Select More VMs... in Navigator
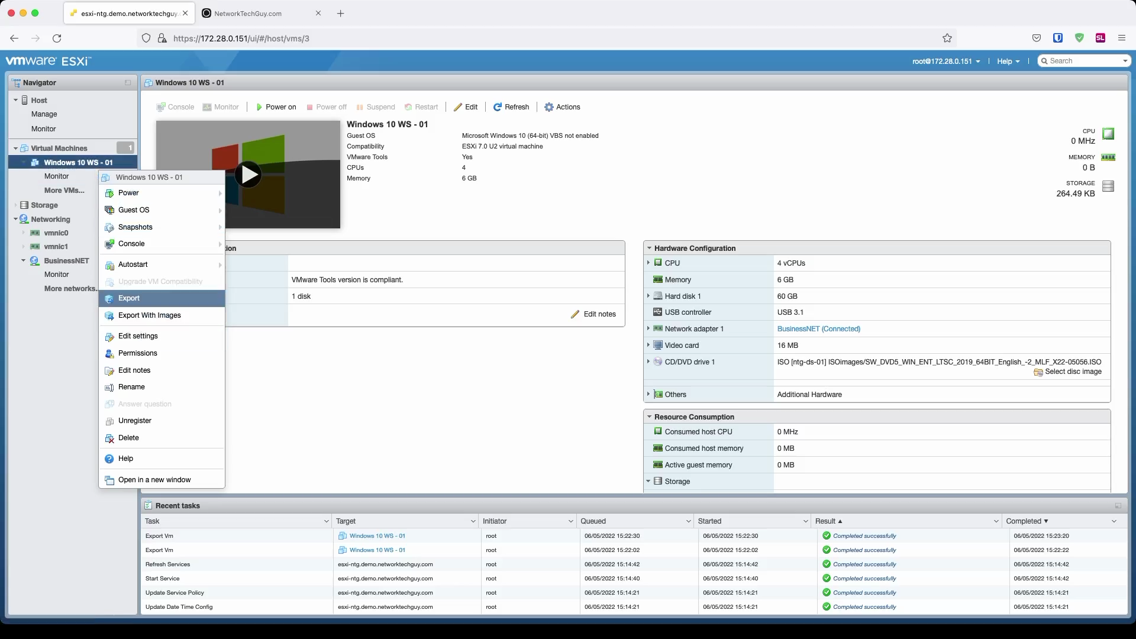The width and height of the screenshot is (1136, 639). pos(64,191)
